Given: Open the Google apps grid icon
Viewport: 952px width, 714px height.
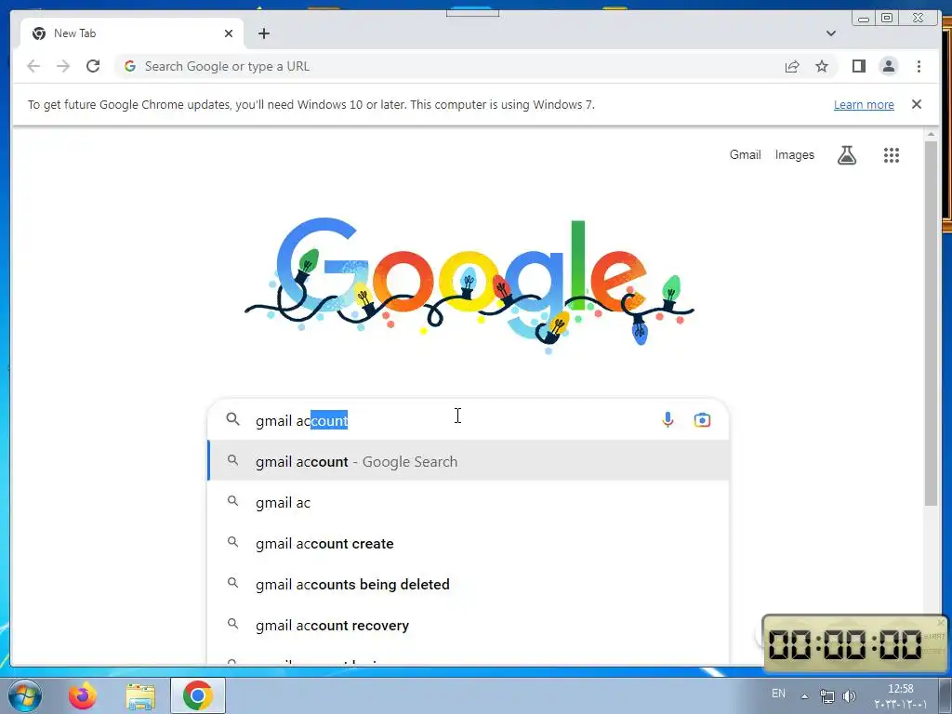Looking at the screenshot, I should (891, 155).
